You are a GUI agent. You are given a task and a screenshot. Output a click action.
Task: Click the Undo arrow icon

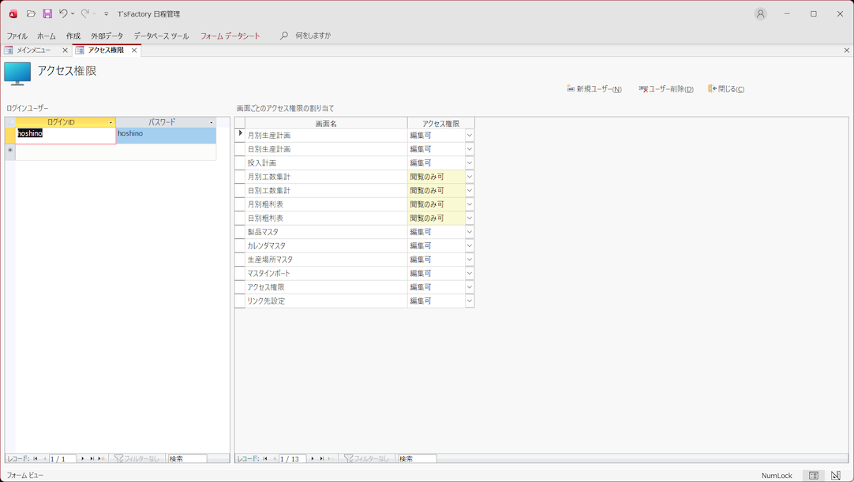(63, 13)
